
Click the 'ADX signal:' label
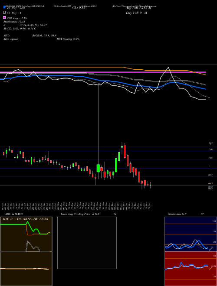pos(11,39)
